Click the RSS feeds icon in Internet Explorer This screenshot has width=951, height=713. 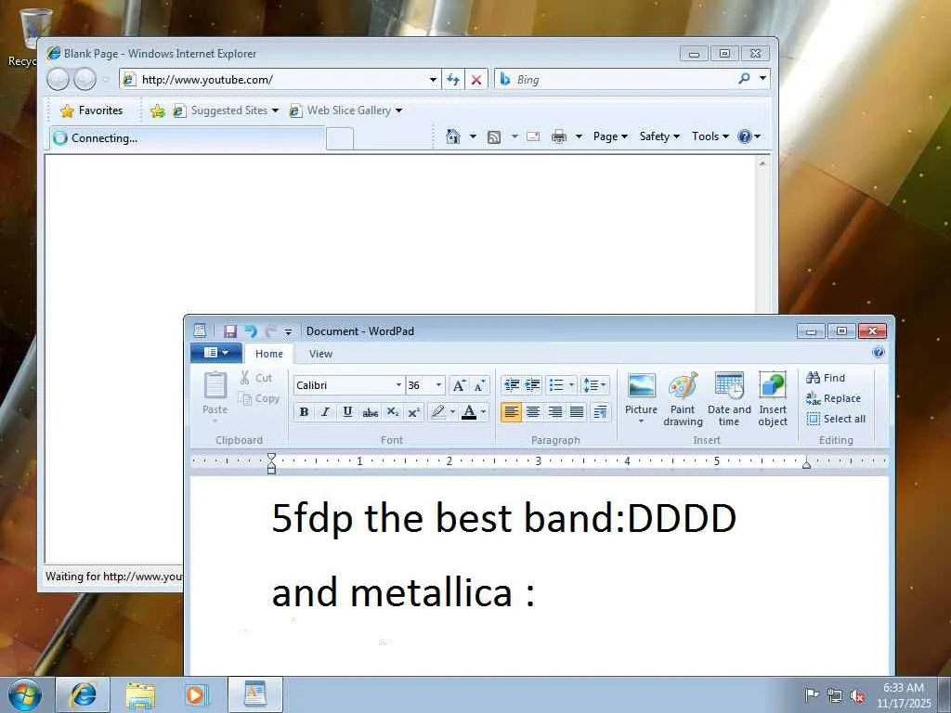(x=494, y=137)
